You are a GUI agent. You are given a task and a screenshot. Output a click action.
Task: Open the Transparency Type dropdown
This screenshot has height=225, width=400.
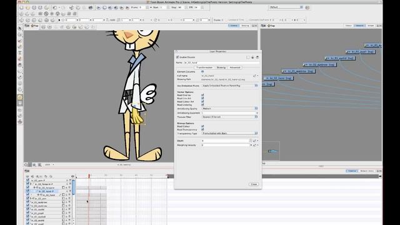click(230, 133)
